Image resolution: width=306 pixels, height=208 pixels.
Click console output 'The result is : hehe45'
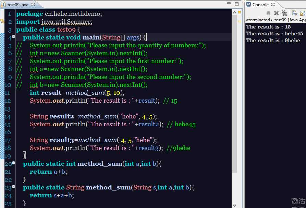tap(274, 33)
